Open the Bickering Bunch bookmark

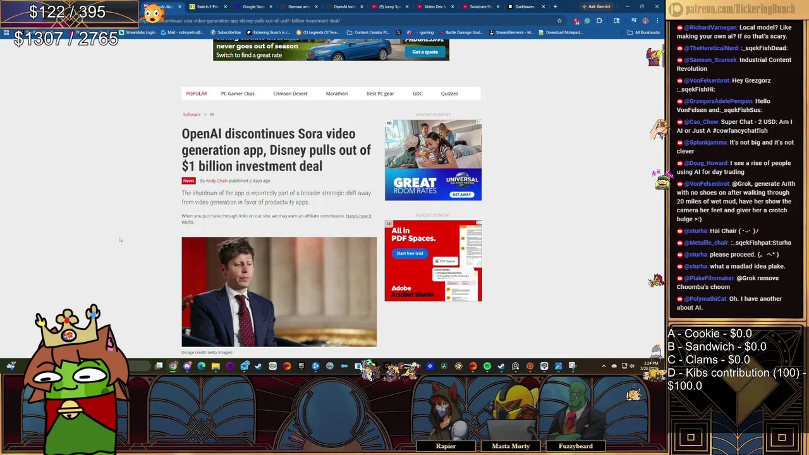[269, 32]
